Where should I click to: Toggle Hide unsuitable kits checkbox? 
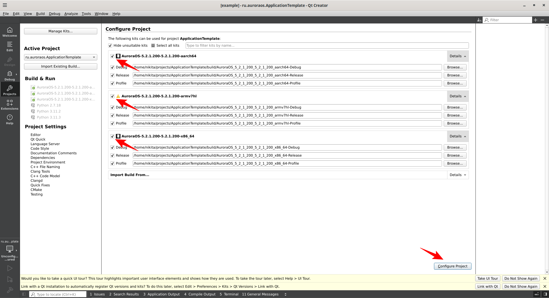coord(110,46)
